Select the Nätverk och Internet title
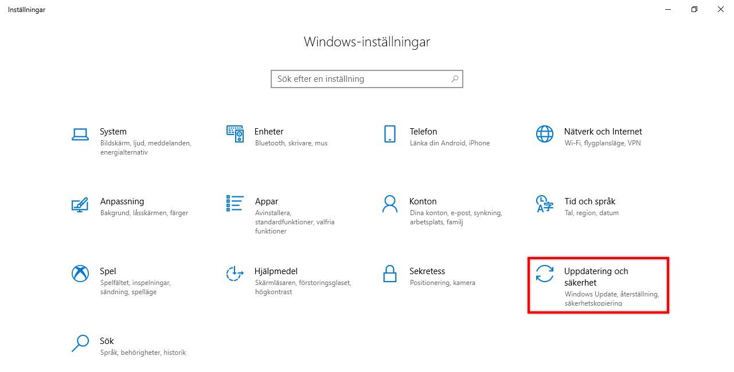The image size is (734, 372). 603,132
